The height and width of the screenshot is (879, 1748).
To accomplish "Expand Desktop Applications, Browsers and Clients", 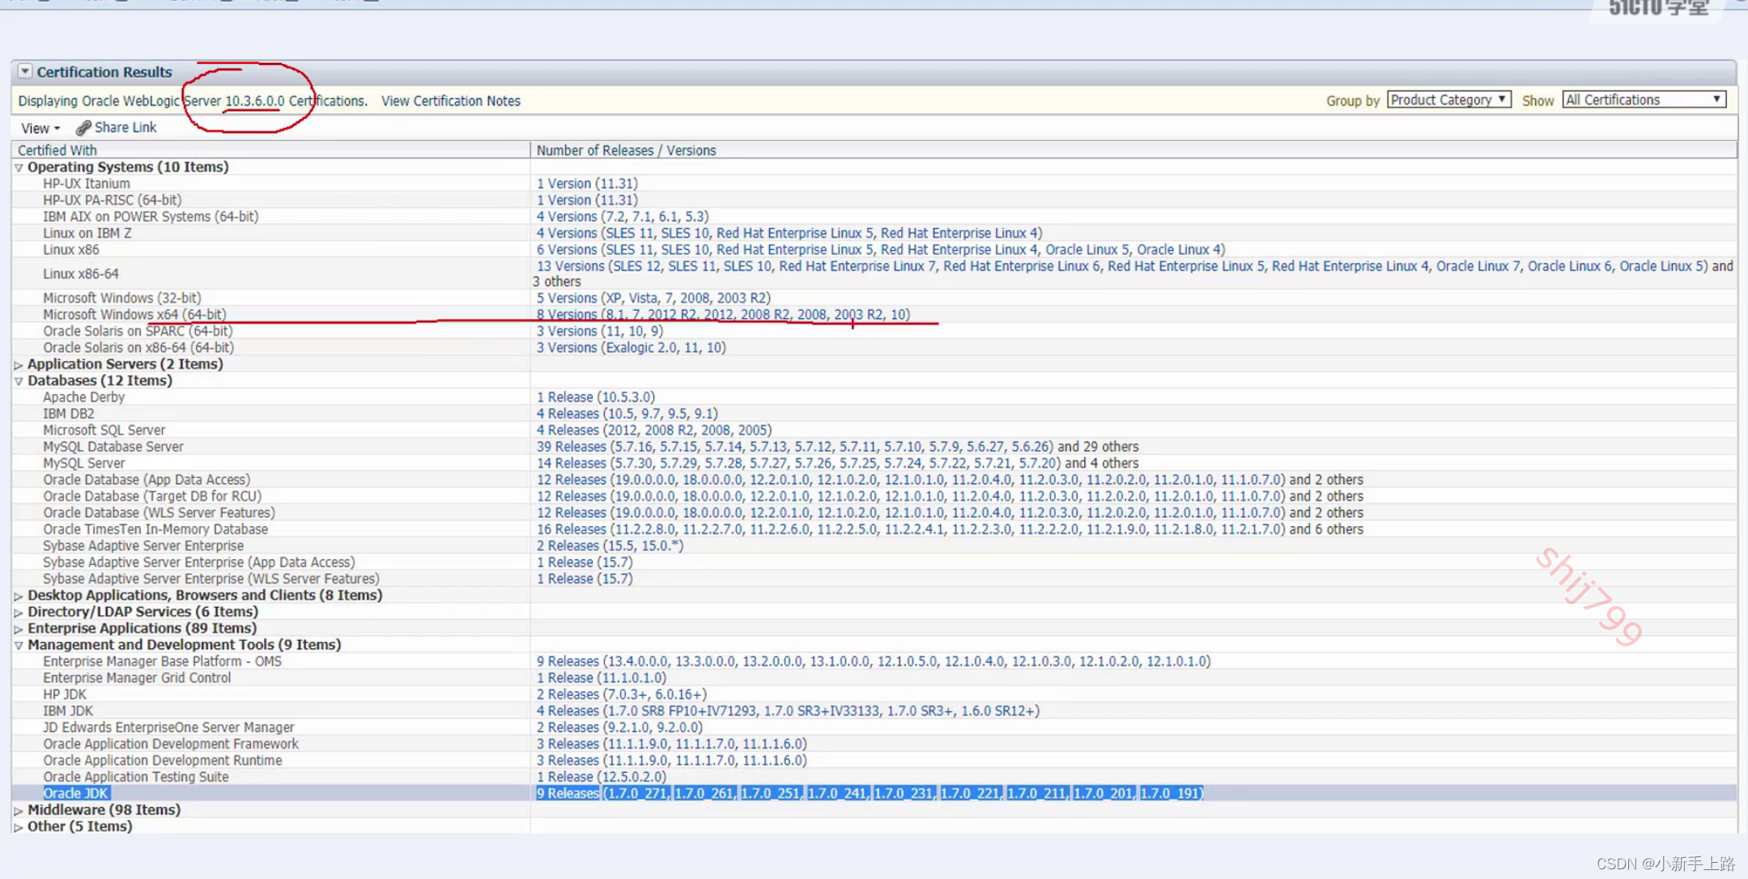I will point(19,596).
